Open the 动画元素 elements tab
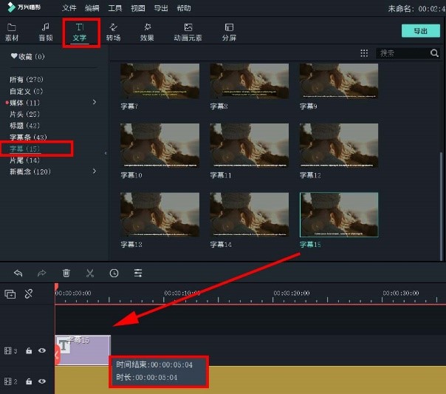The height and width of the screenshot is (394, 446). tap(188, 33)
